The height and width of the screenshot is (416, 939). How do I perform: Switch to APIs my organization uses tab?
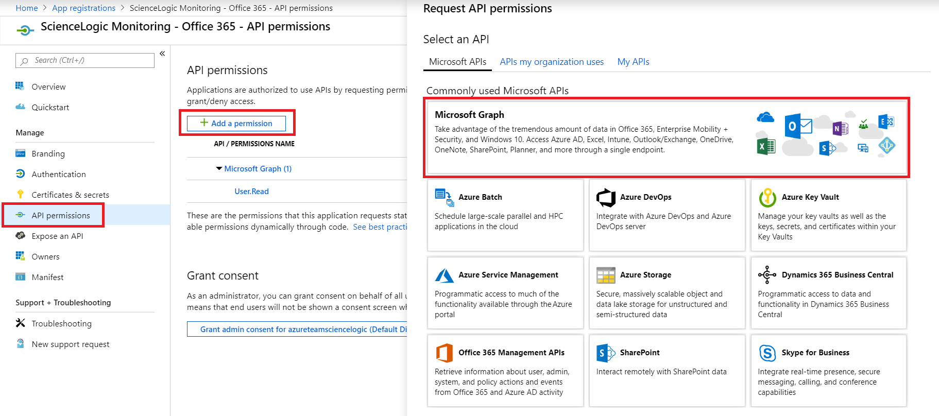552,62
